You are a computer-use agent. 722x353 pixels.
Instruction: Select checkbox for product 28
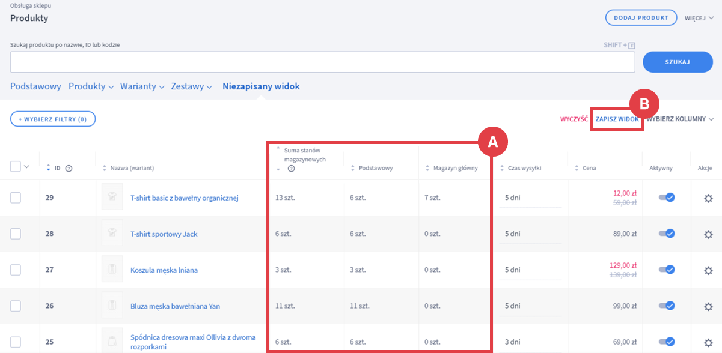[x=16, y=234]
